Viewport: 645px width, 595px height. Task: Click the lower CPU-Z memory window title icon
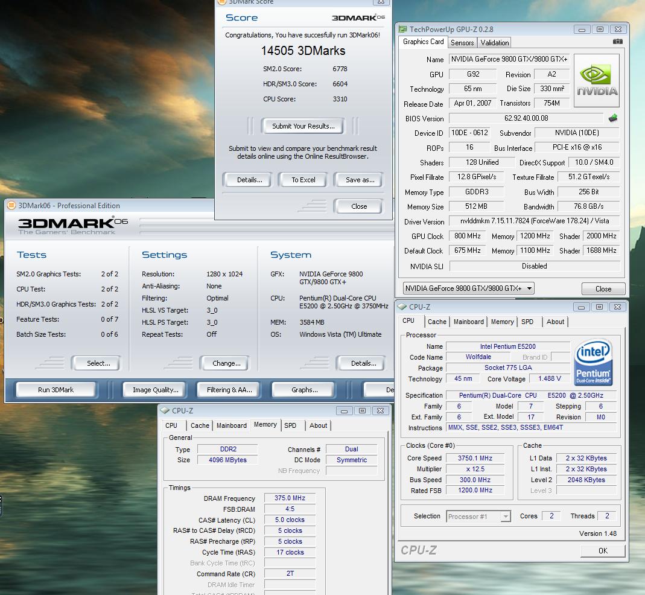pyautogui.click(x=165, y=410)
